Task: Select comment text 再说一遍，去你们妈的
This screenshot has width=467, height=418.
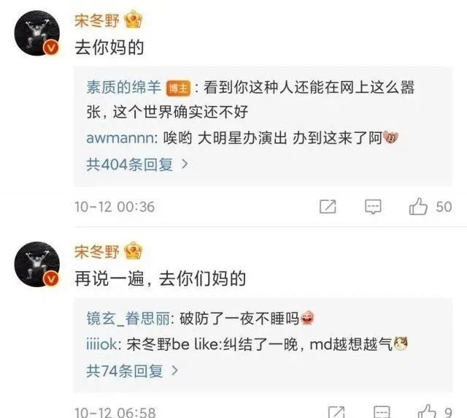Action: pyautogui.click(x=161, y=278)
